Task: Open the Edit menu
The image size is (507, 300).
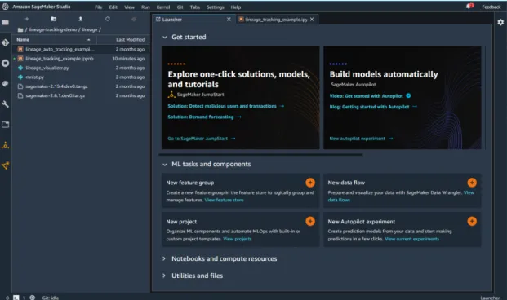Action: [113, 7]
